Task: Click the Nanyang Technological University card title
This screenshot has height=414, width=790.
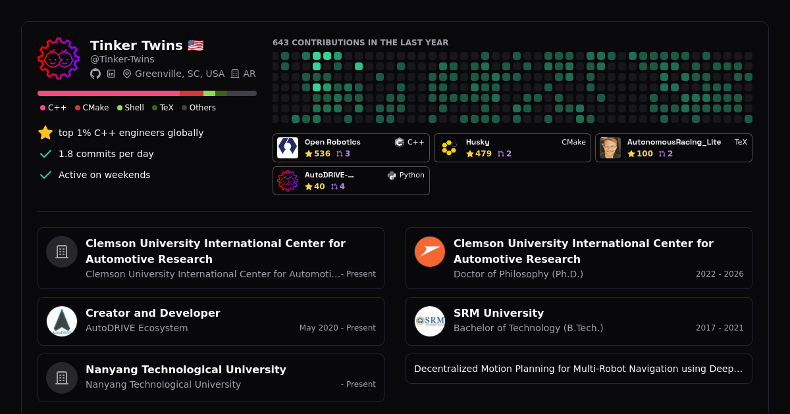Action: (186, 370)
